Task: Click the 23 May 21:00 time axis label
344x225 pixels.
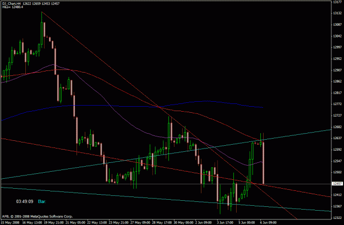Action: (118, 222)
